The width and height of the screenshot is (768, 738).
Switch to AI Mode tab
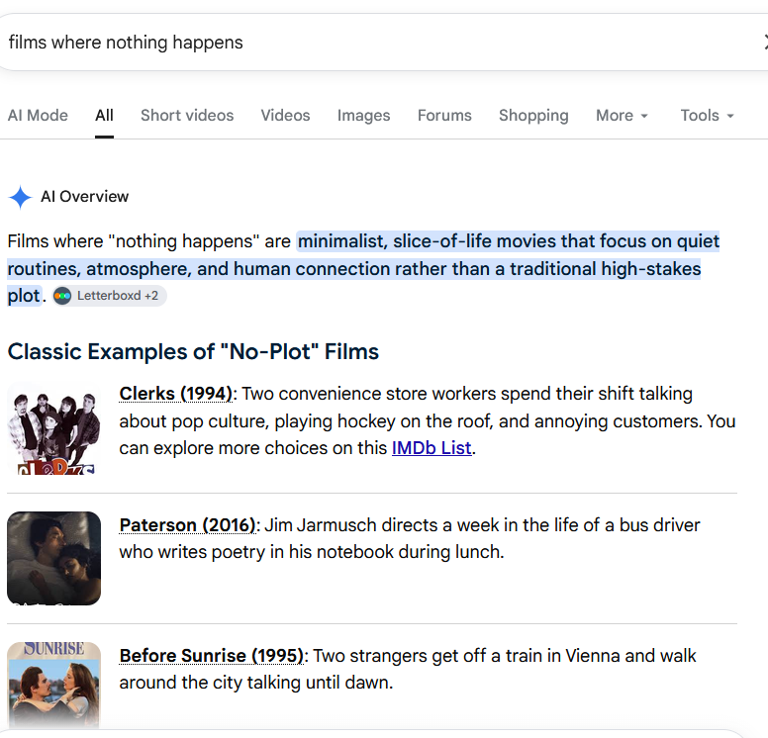click(38, 116)
